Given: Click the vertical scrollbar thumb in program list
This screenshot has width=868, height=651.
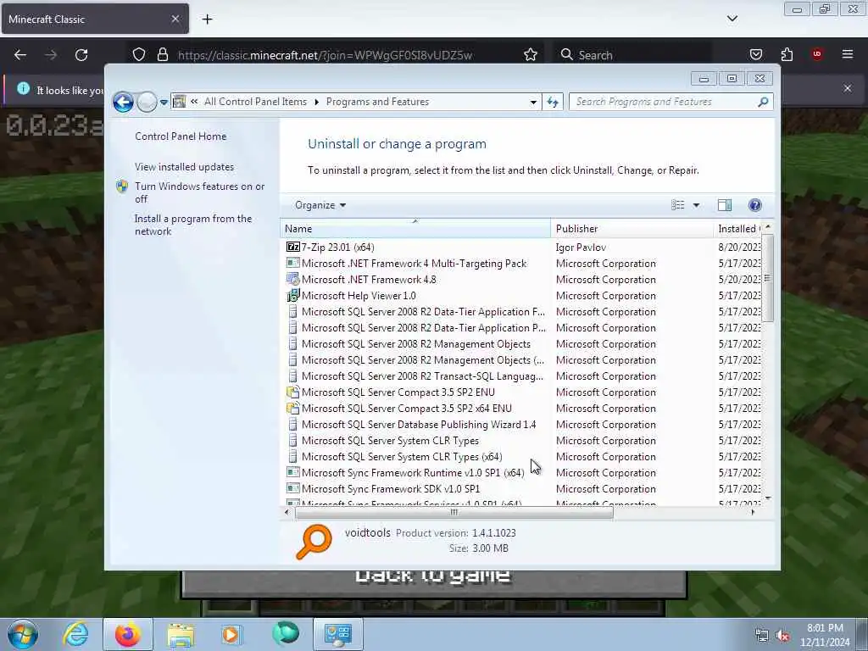Looking at the screenshot, I should [767, 278].
